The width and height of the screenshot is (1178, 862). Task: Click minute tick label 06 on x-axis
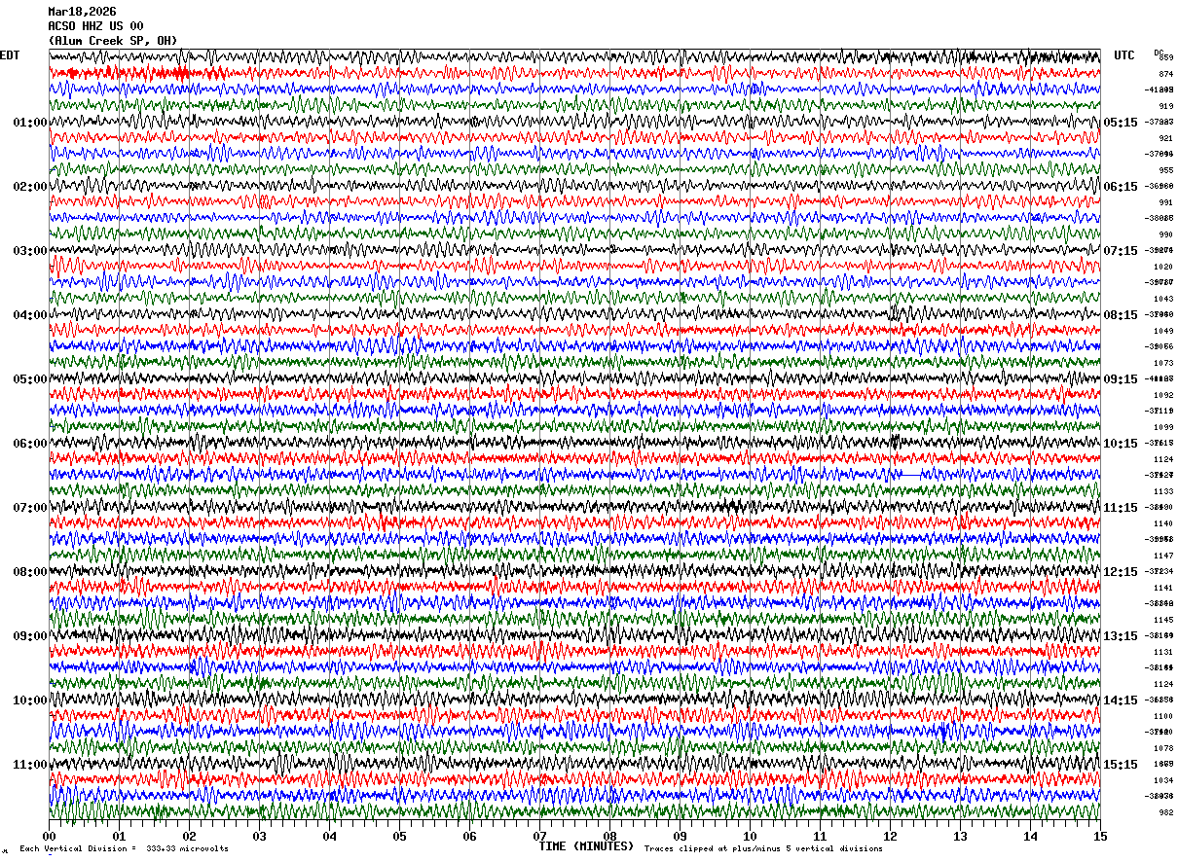[x=469, y=836]
